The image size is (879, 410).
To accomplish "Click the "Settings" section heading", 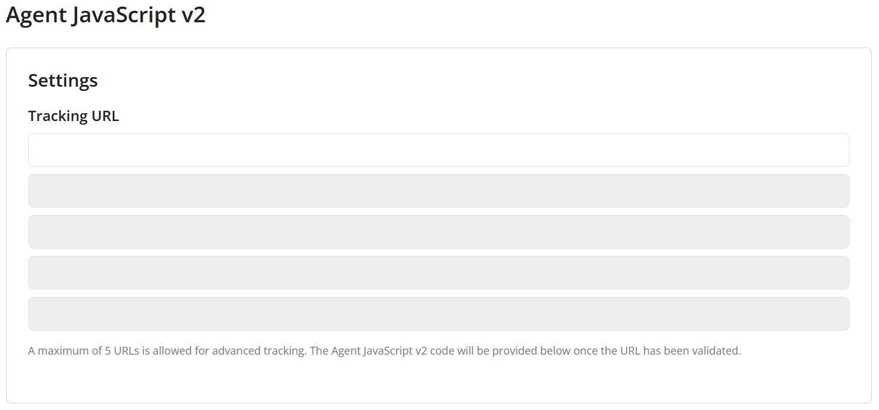I will tap(63, 81).
